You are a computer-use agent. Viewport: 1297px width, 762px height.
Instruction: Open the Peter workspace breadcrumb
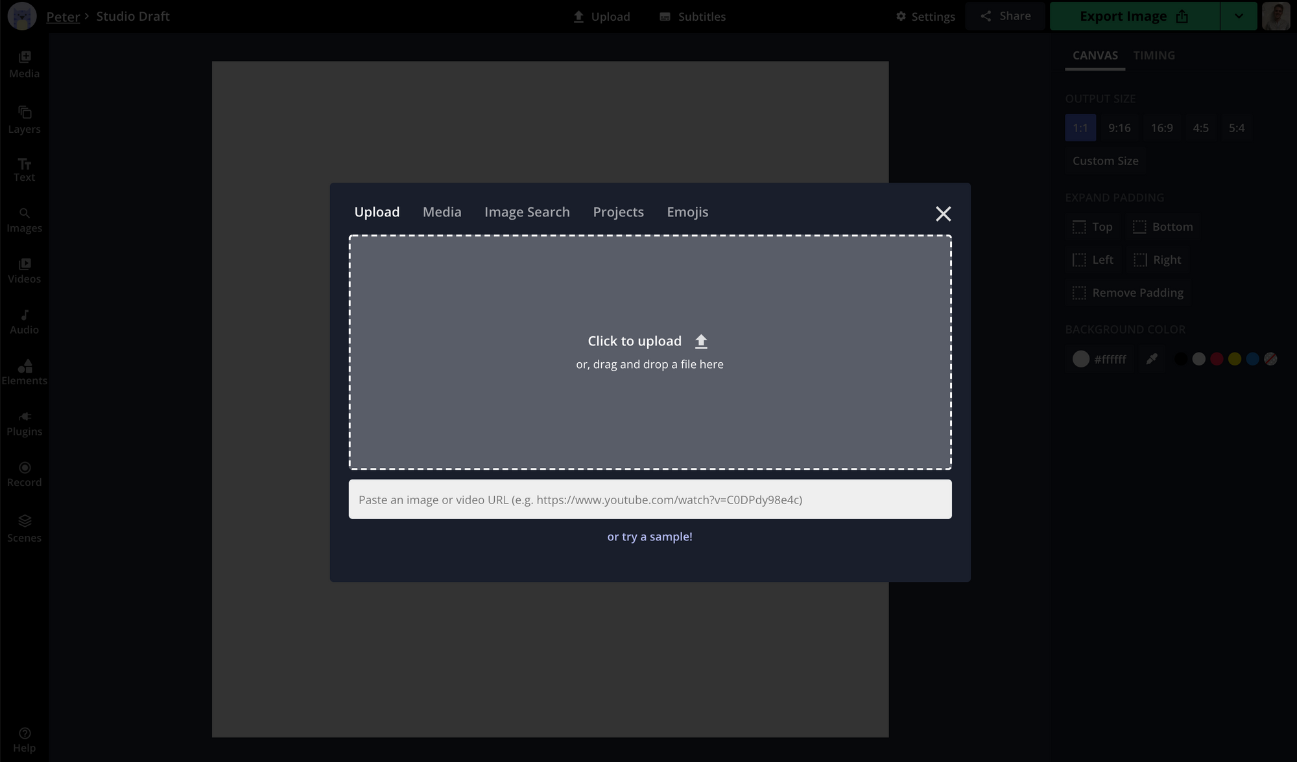tap(63, 16)
